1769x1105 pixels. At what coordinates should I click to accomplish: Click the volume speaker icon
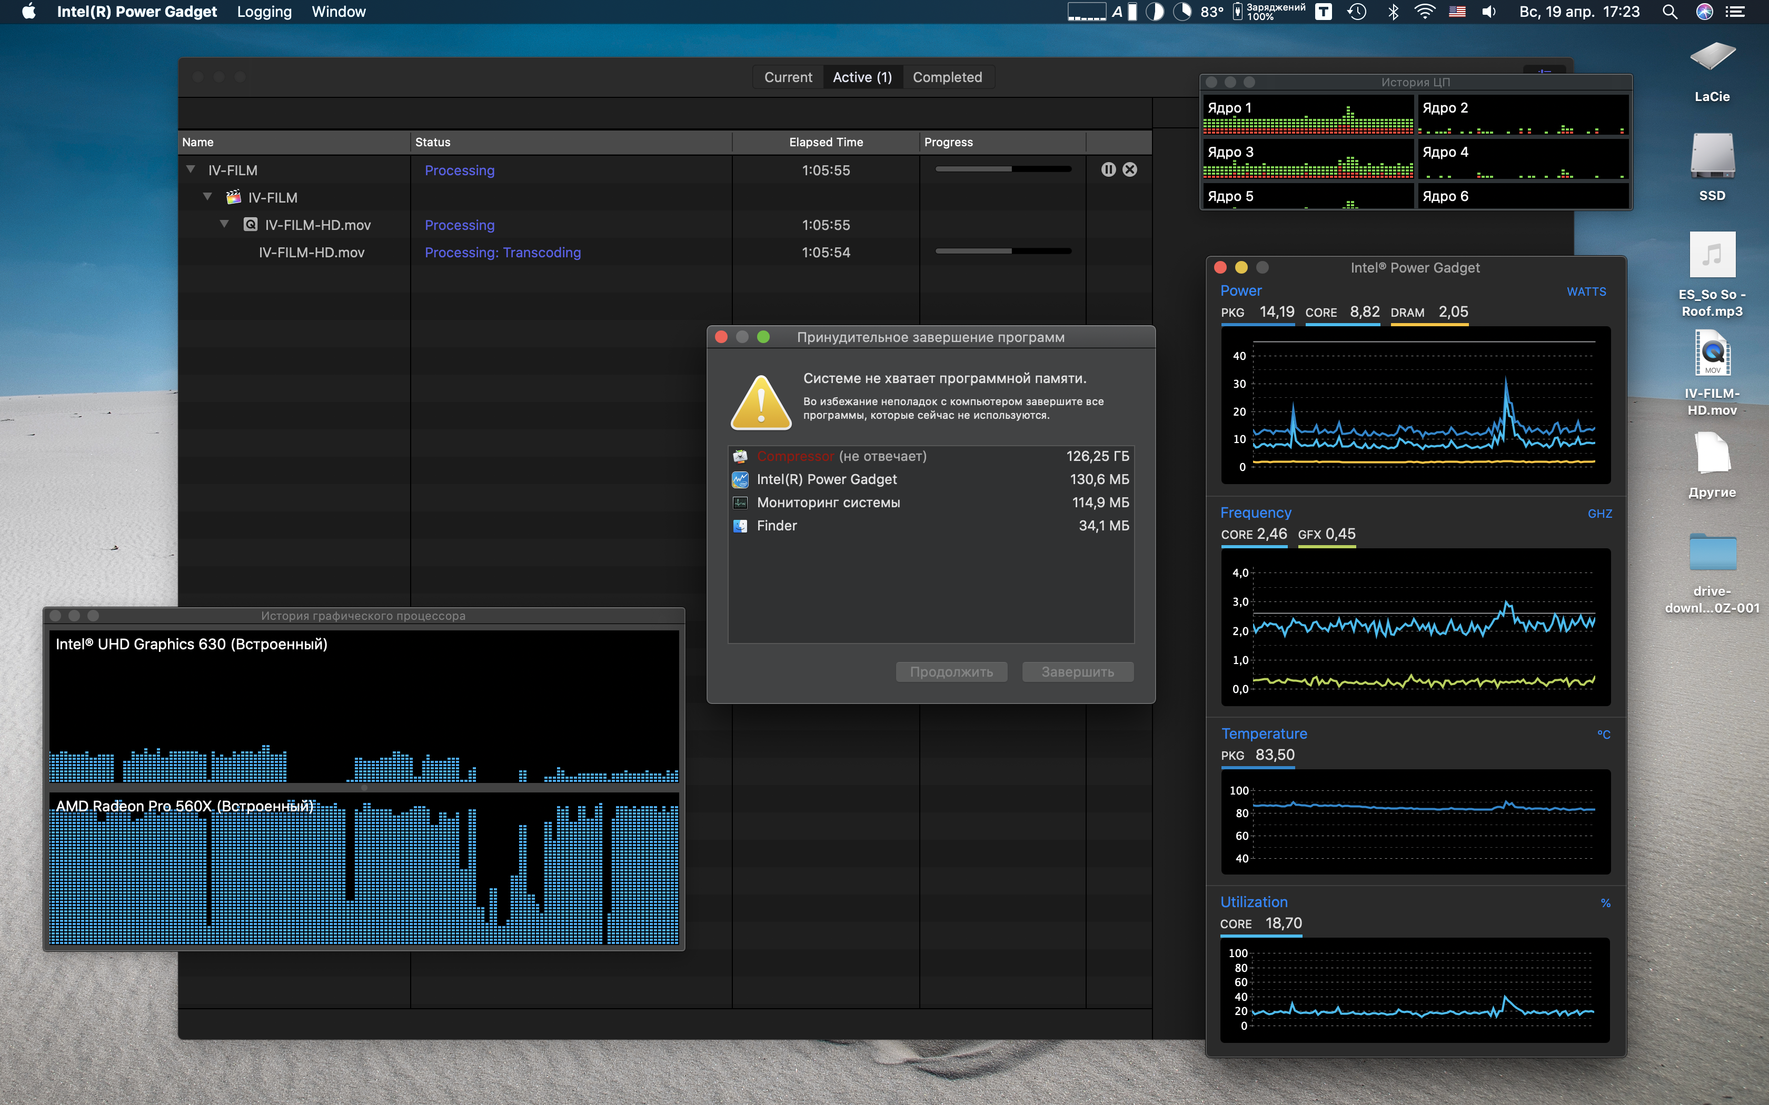click(x=1489, y=12)
